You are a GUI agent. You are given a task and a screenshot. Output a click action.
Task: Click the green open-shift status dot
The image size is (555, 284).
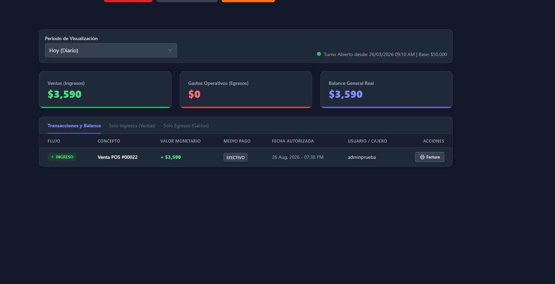319,54
